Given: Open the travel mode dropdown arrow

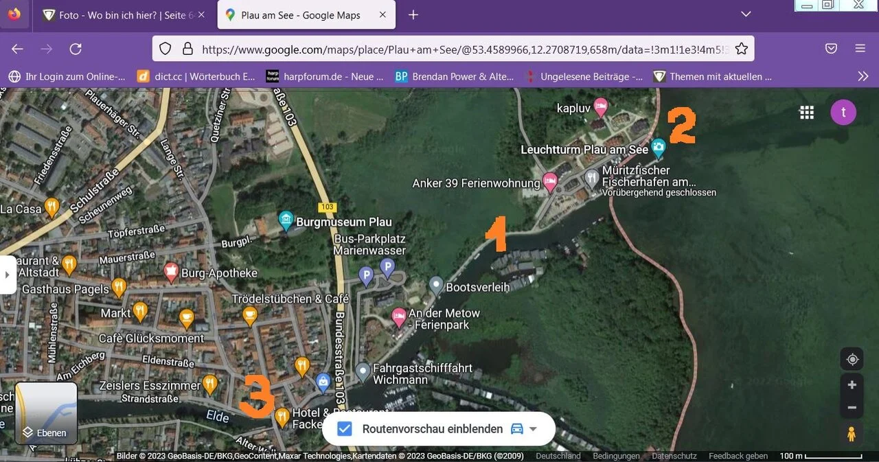Looking at the screenshot, I should 532,429.
